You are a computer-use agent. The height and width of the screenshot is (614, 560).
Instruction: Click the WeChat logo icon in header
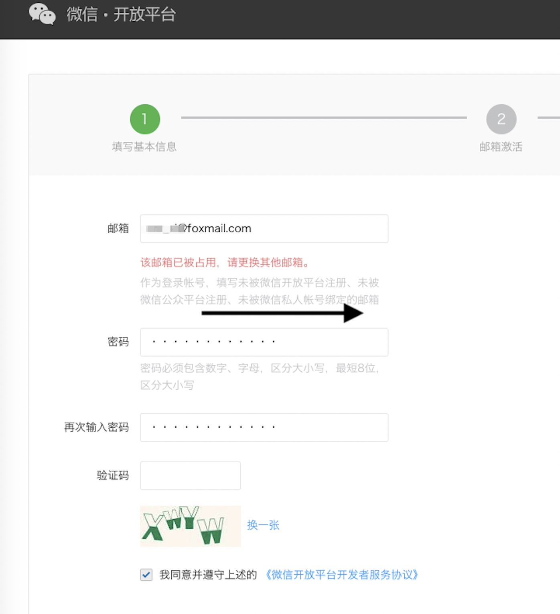[x=42, y=14]
